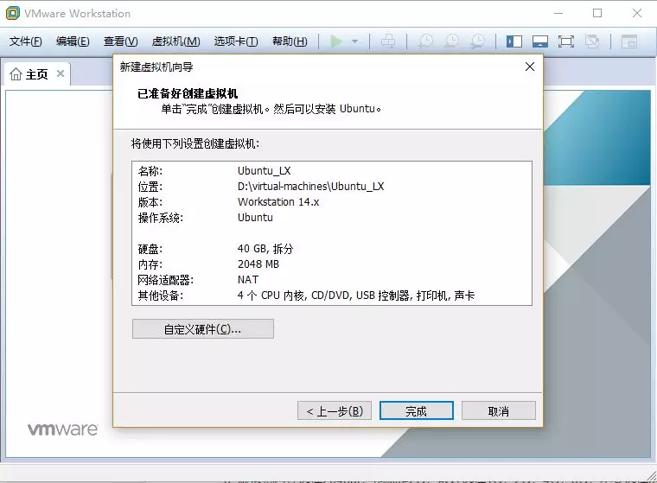The width and height of the screenshot is (657, 483).
Task: Maximize the VMware Workstation window
Action: coord(597,14)
